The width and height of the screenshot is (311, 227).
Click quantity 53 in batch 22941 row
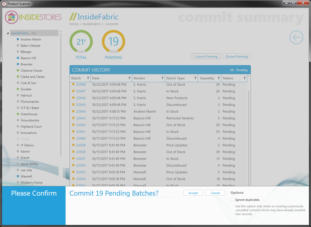[218, 132]
